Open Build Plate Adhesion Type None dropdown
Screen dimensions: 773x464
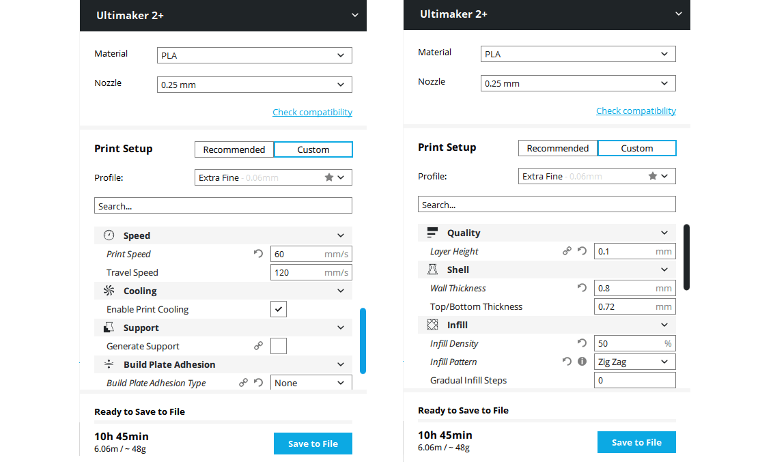(311, 383)
